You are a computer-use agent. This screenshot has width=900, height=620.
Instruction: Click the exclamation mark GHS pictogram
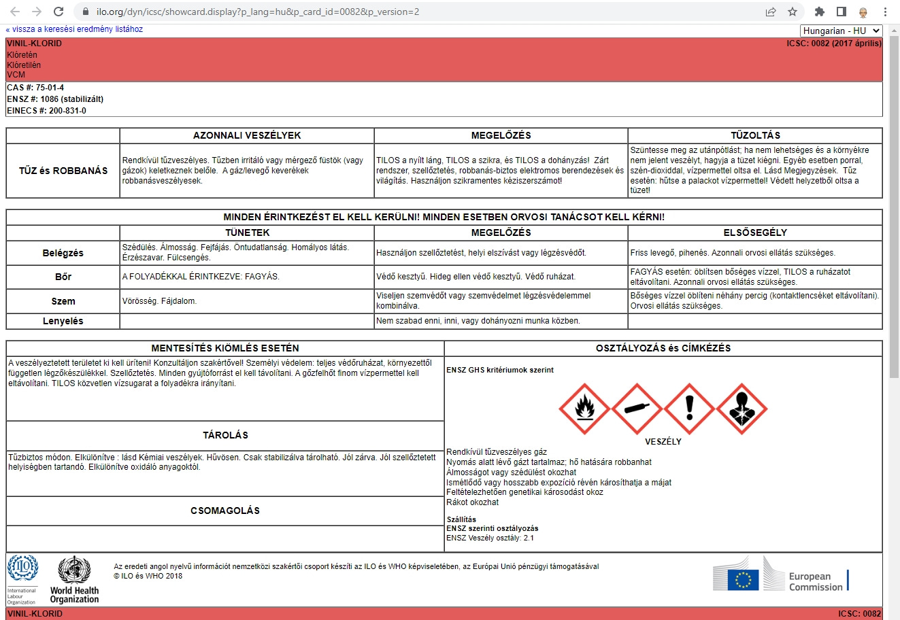click(x=689, y=409)
